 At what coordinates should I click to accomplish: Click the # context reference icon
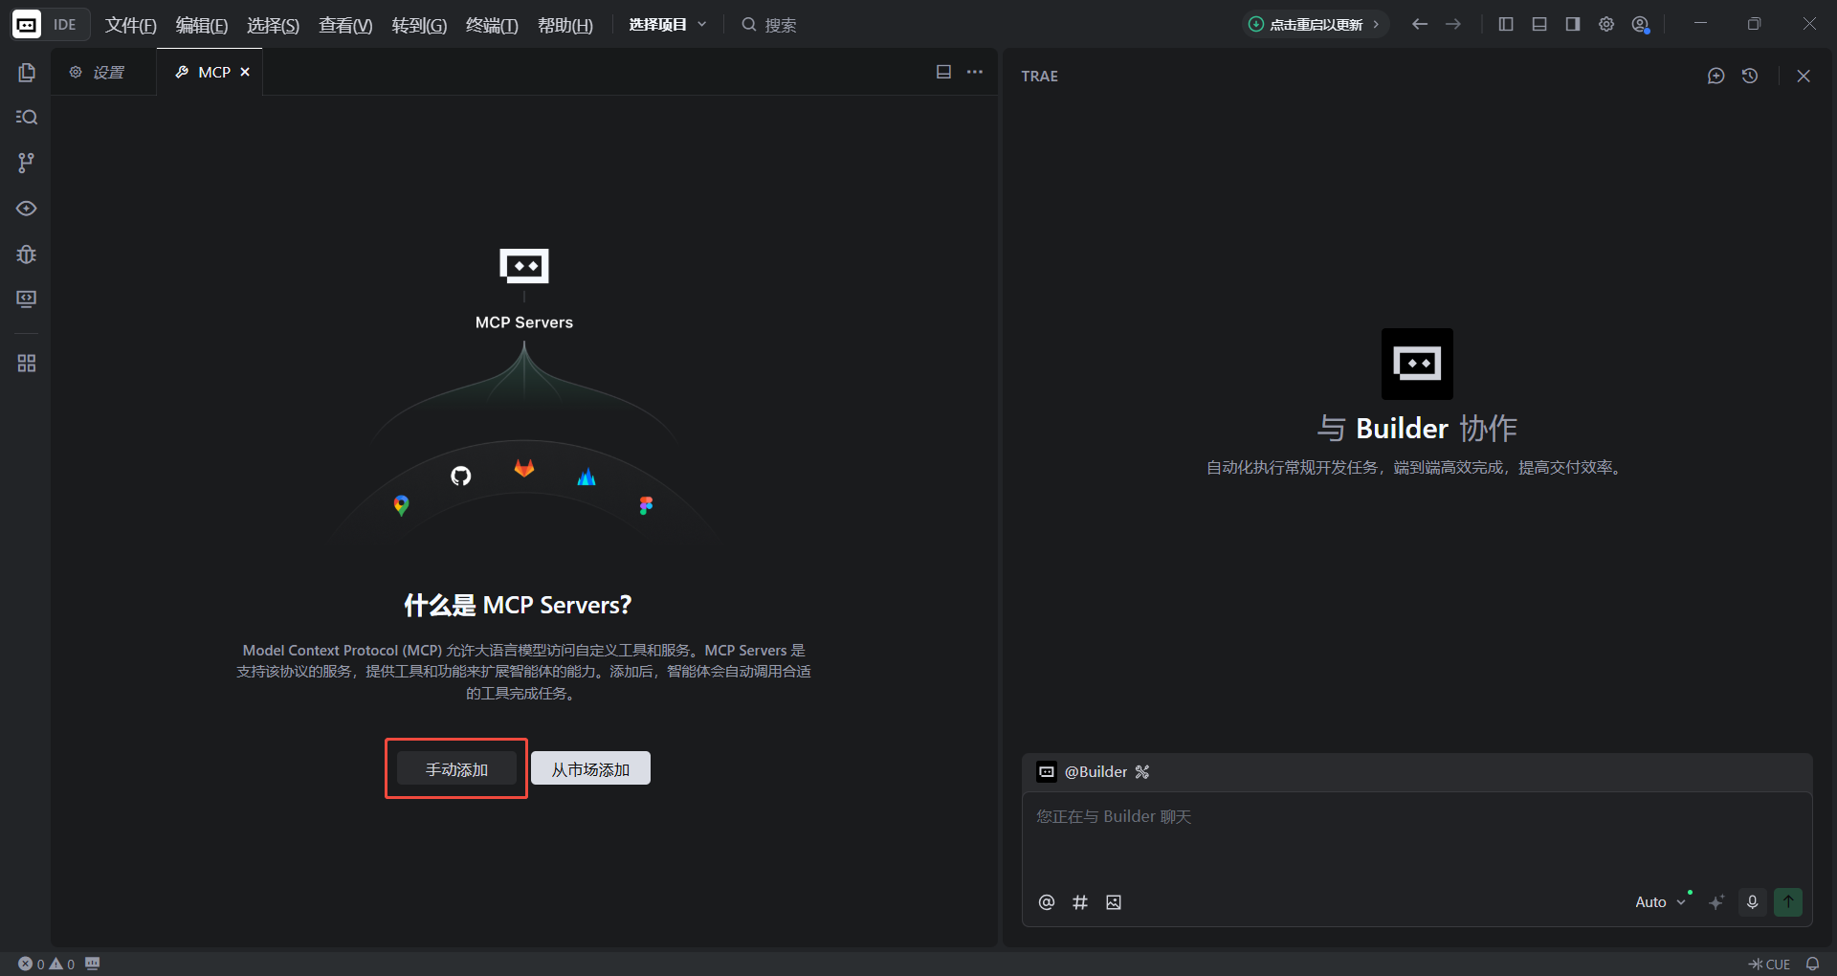(x=1080, y=902)
